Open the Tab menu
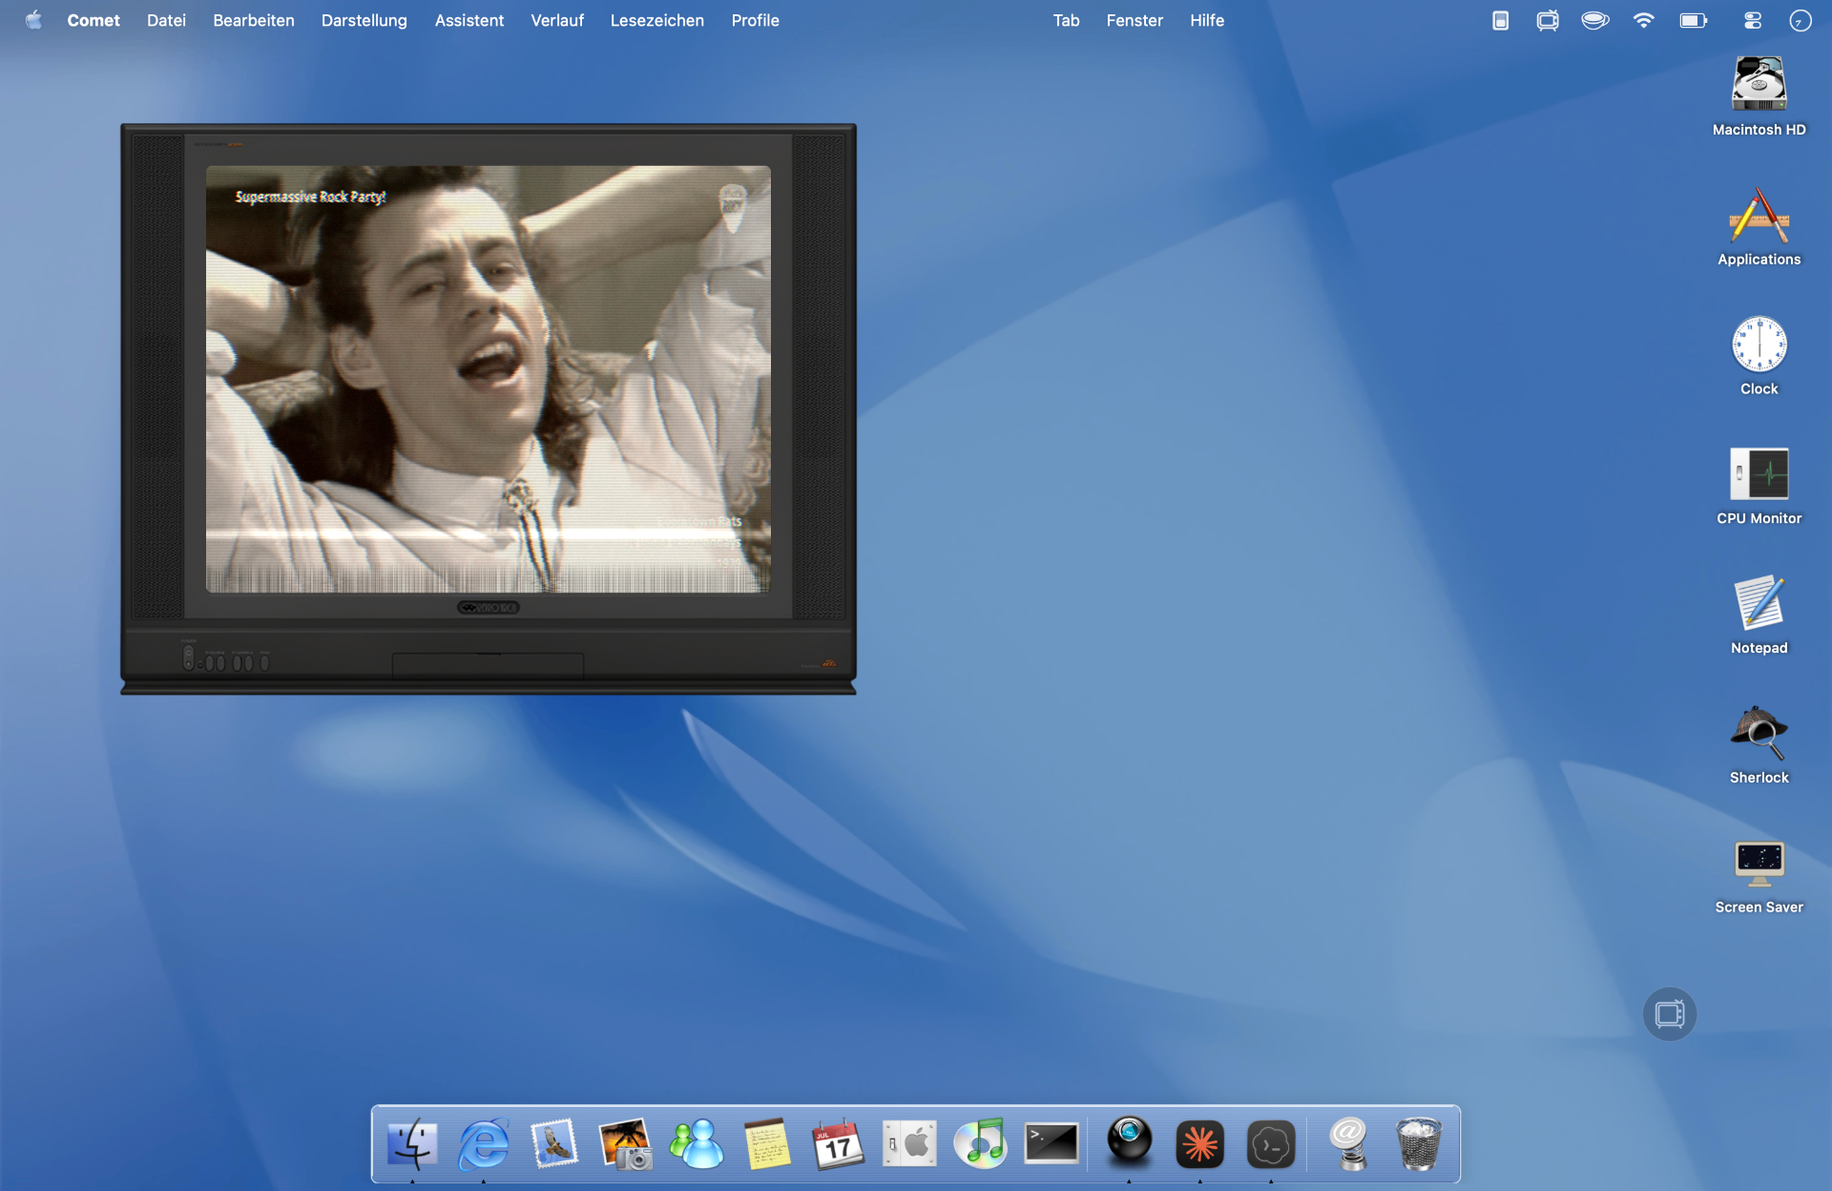The width and height of the screenshot is (1832, 1191). click(1067, 20)
